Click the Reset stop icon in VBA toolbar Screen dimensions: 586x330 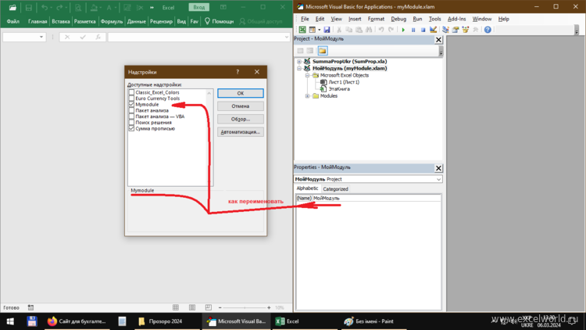click(x=423, y=30)
